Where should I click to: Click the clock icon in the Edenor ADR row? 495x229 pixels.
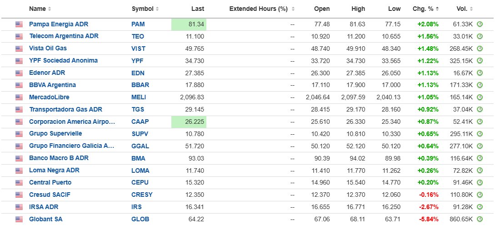click(480, 73)
